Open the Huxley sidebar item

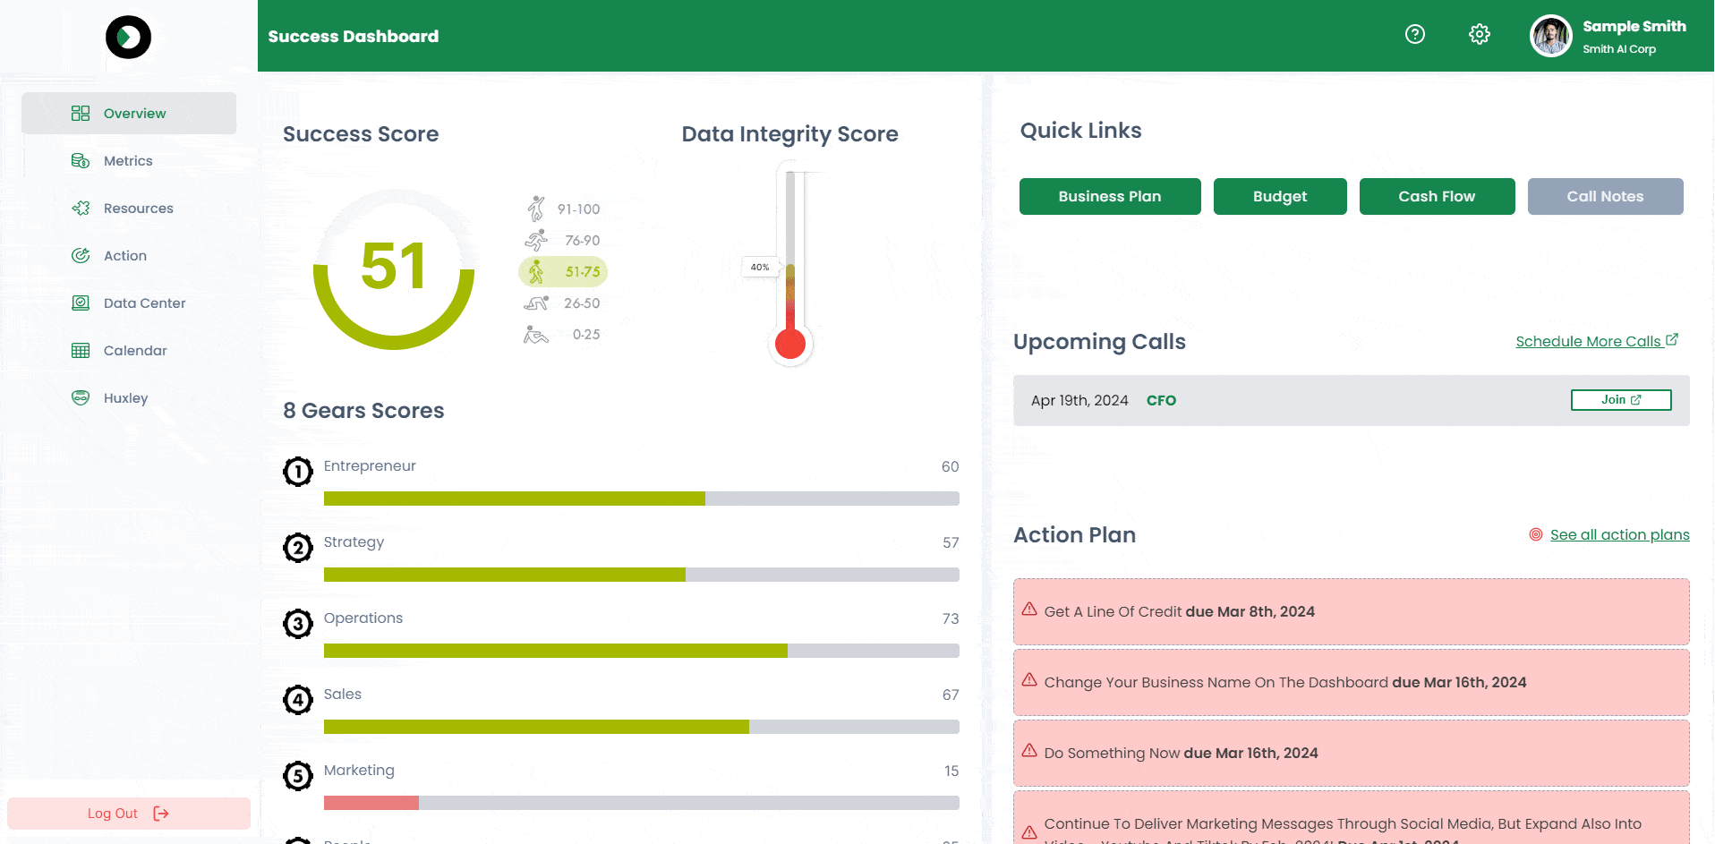[x=125, y=398]
